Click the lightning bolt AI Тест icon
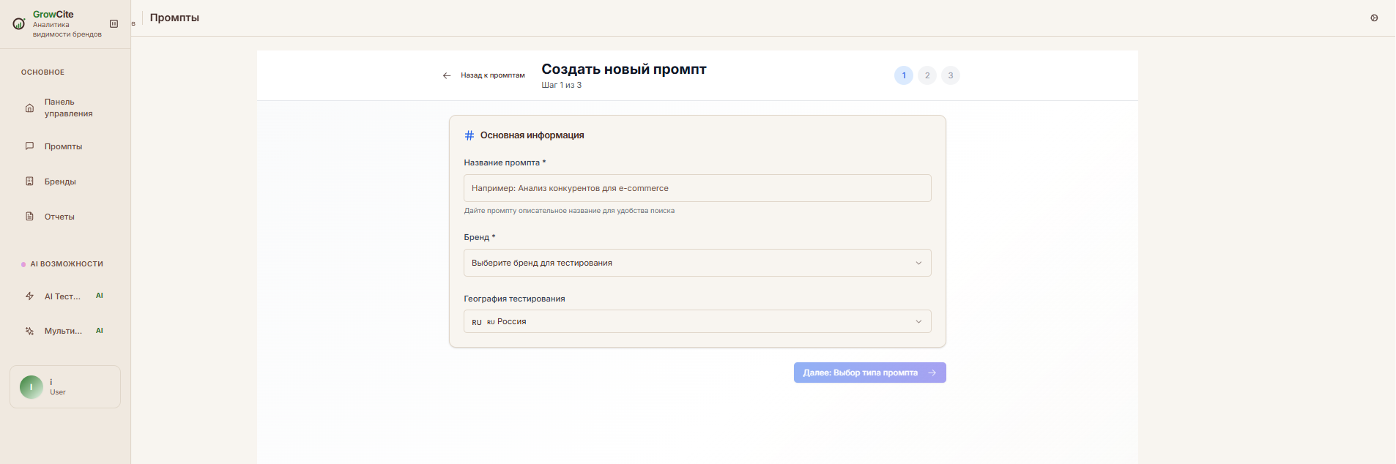Image resolution: width=1396 pixels, height=464 pixels. click(30, 296)
